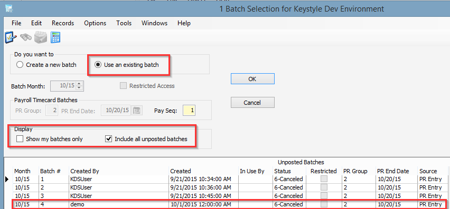Click KDSUser in the batch 2 row

[x=81, y=187]
